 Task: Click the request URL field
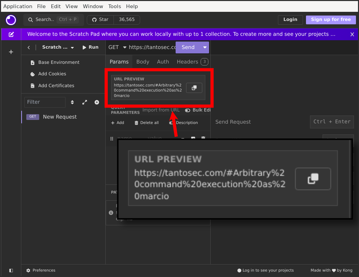click(152, 47)
